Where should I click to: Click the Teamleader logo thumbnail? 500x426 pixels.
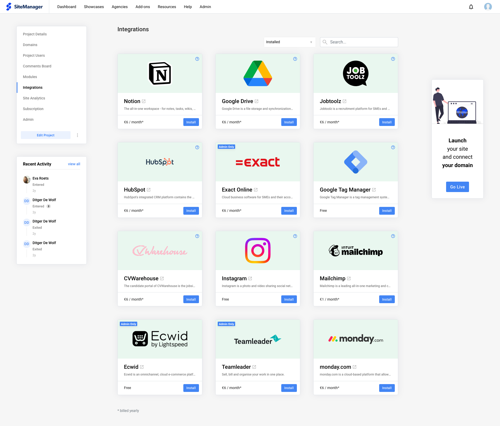258,339
